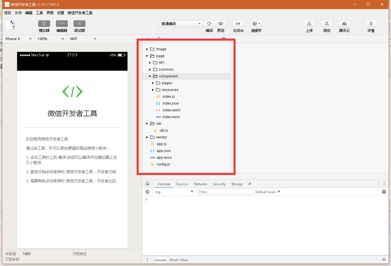
Task: Expand the image folder arrow
Action: [147, 49]
